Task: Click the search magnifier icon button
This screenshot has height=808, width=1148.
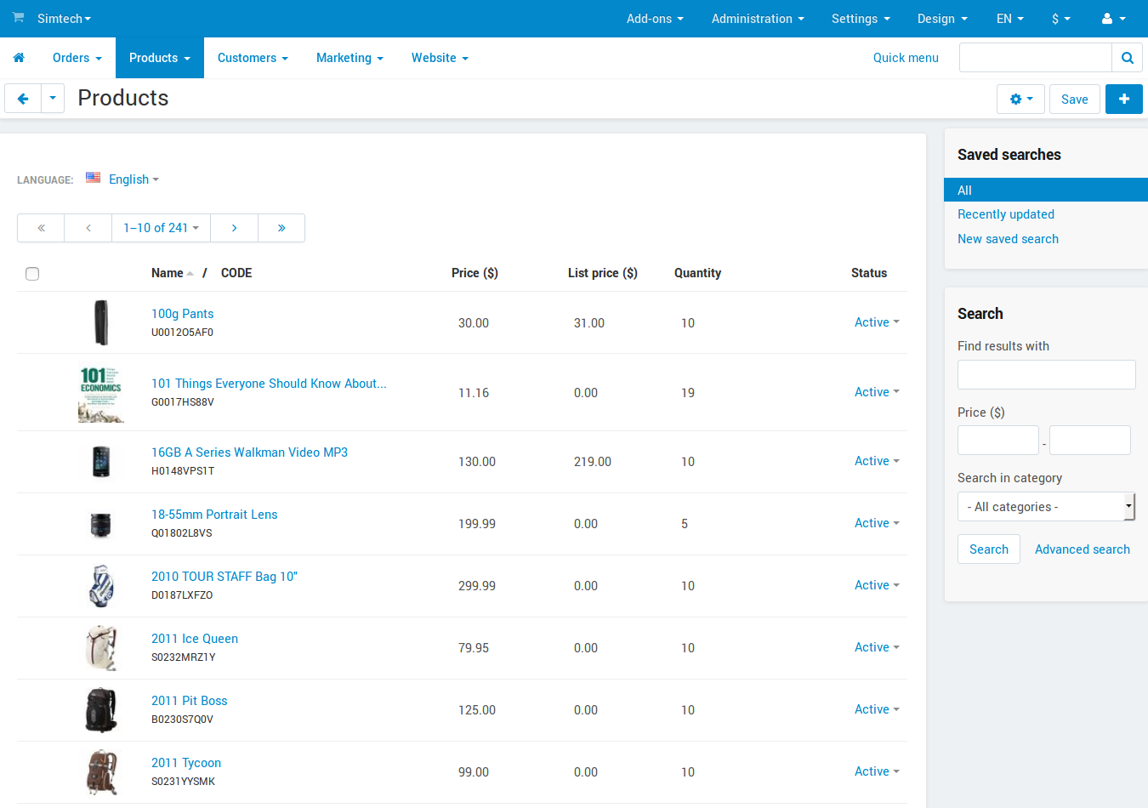Action: click(x=1128, y=58)
